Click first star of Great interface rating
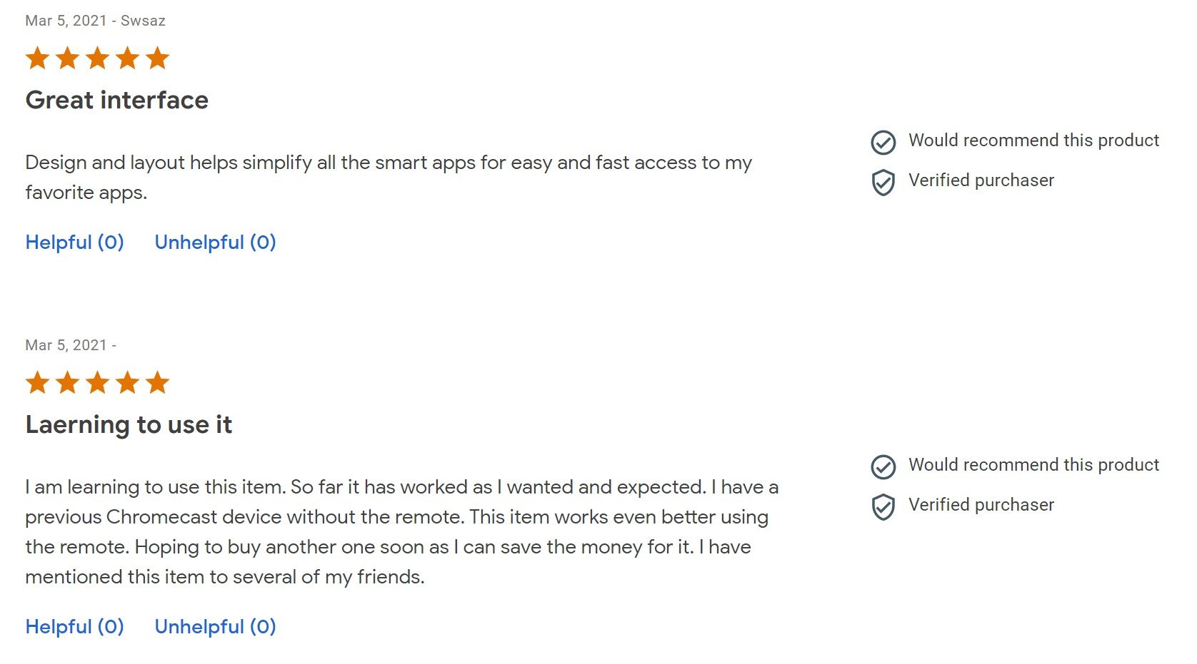 tap(37, 58)
